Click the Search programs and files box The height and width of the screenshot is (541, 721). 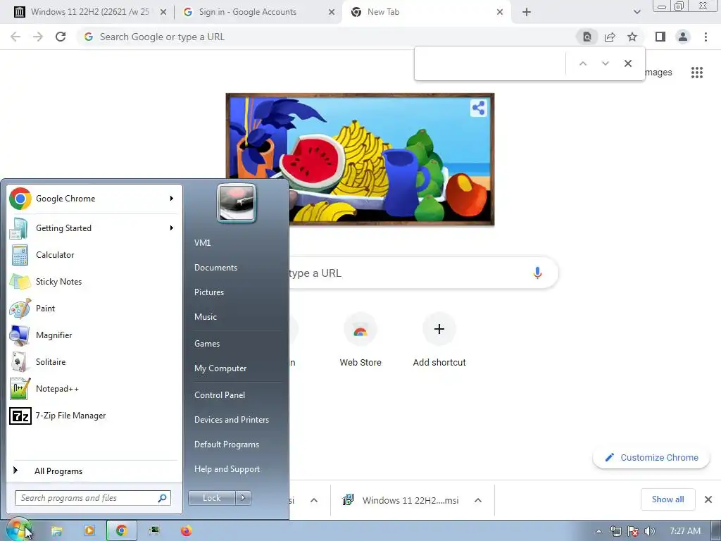click(93, 498)
